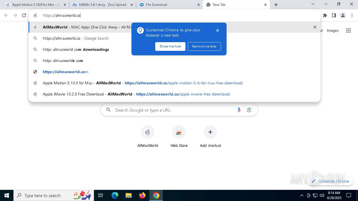Screen dimensions: 358x201
Task: Choose https://allmacworld.co Google Search suggestion
Action: click(x=175, y=38)
